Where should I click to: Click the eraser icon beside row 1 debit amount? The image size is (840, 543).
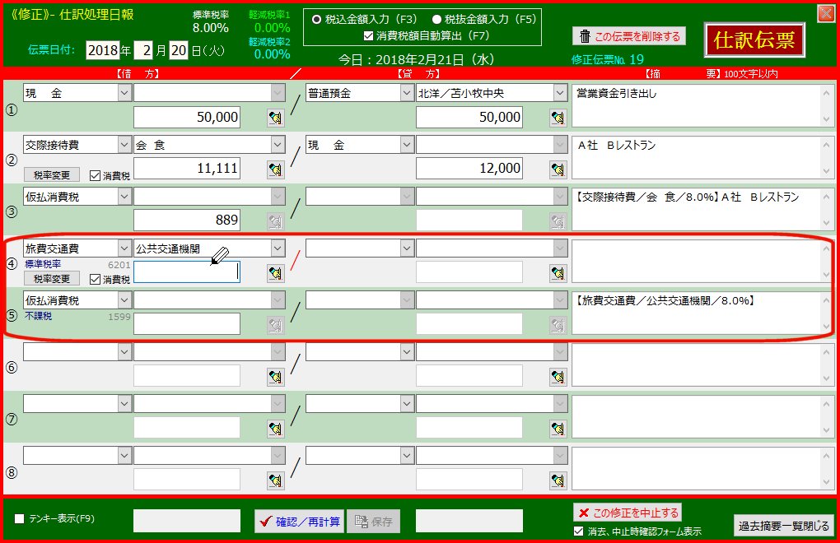pos(274,118)
